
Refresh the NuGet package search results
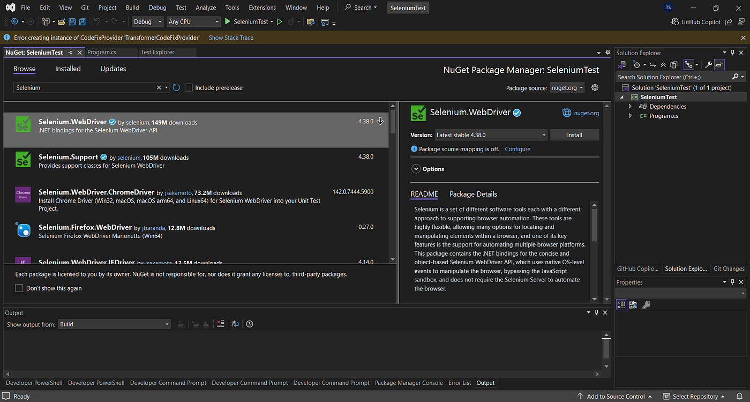coord(176,87)
